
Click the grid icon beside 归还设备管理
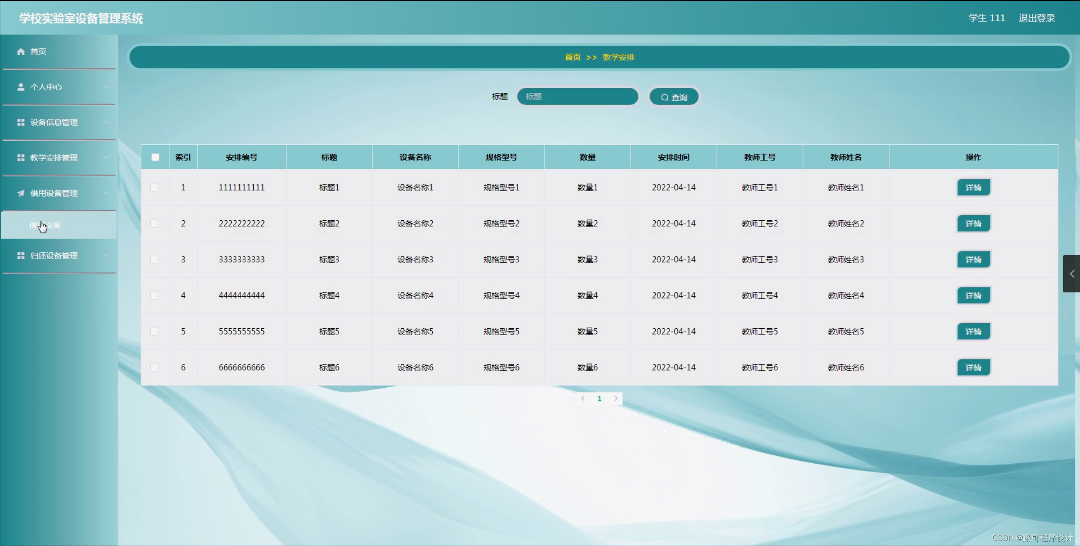(21, 256)
